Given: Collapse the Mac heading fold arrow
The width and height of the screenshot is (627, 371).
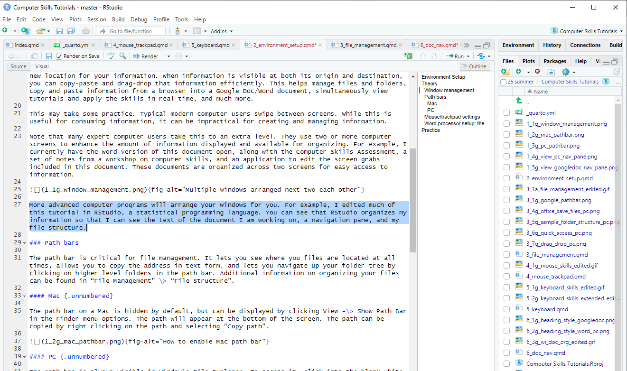Looking at the screenshot, I should [x=24, y=296].
